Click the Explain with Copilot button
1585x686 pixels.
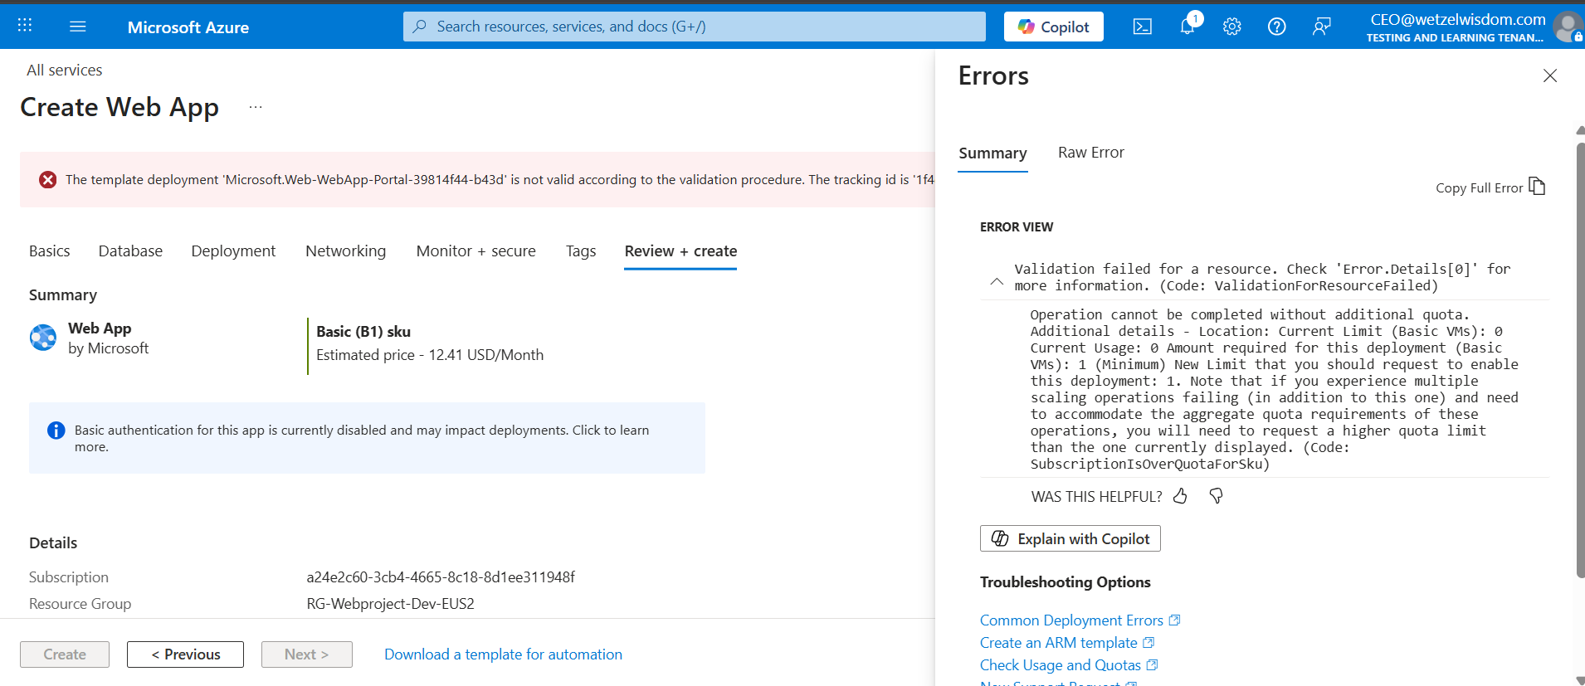[1070, 538]
